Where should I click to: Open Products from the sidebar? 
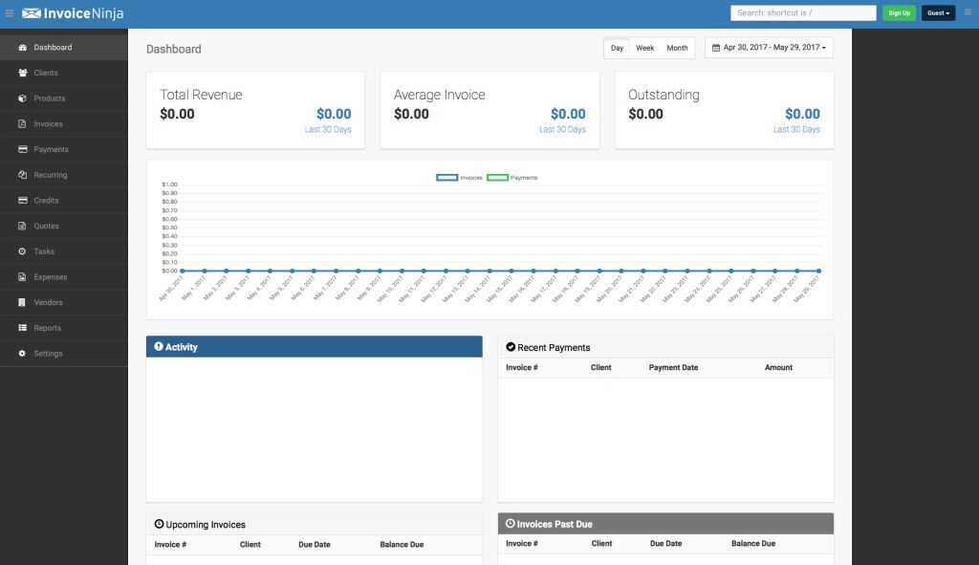click(x=64, y=98)
